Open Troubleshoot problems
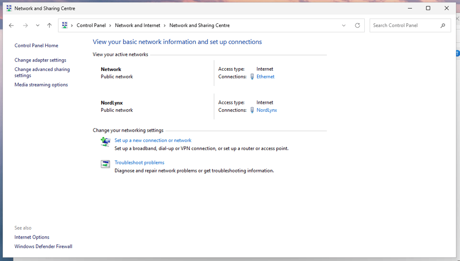 [x=139, y=163]
